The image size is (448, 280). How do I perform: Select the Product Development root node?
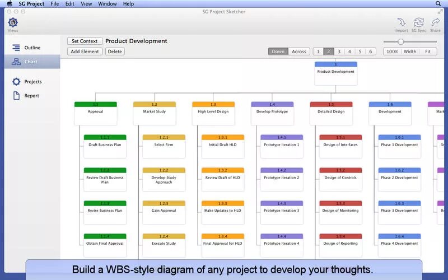click(x=335, y=73)
